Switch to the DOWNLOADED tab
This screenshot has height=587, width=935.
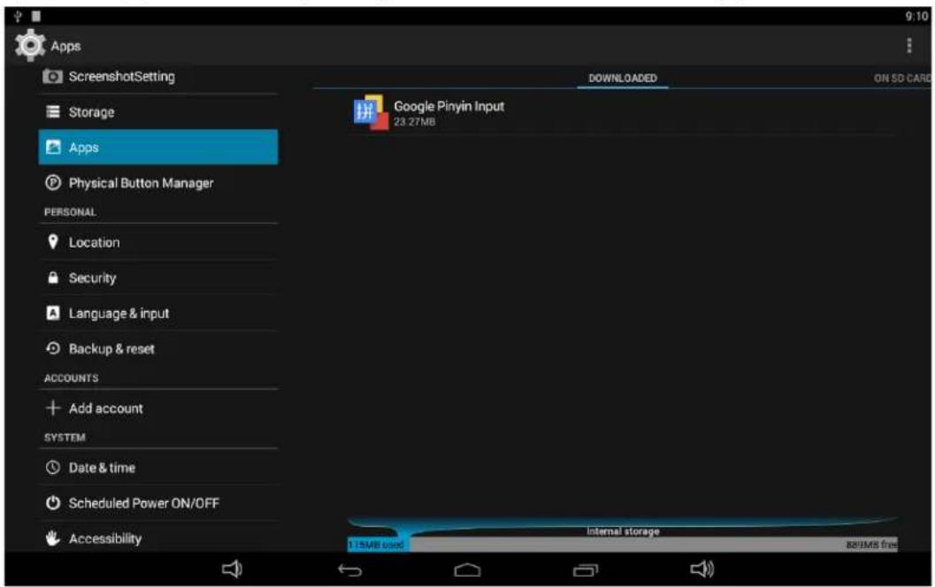click(623, 78)
